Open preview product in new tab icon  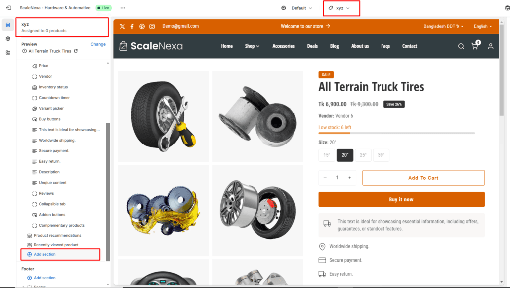point(76,51)
